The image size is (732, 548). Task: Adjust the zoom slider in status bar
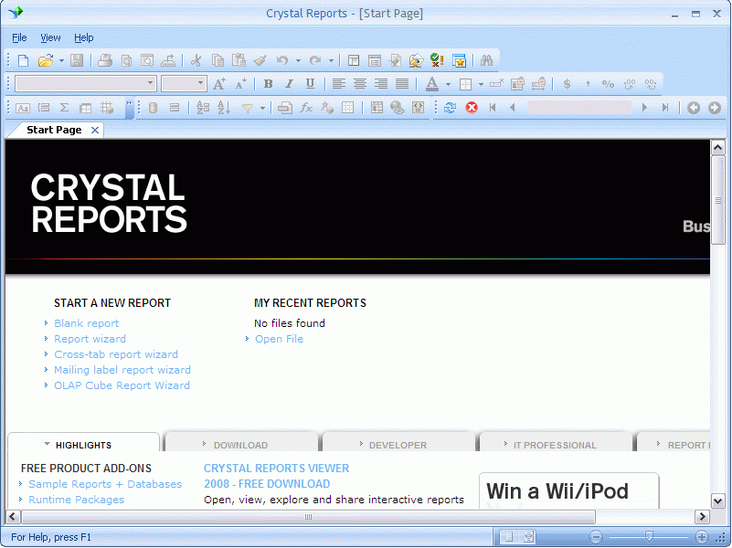point(649,536)
